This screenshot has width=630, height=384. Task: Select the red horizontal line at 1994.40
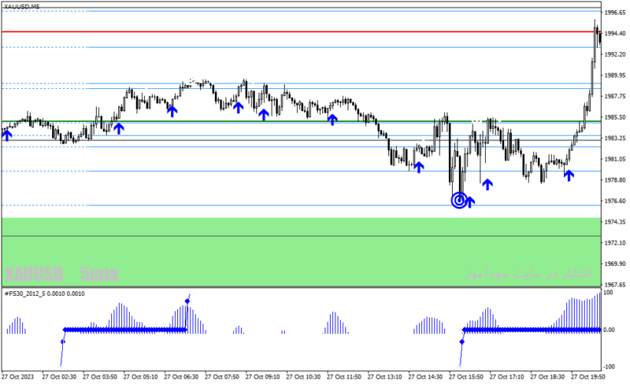(x=302, y=31)
